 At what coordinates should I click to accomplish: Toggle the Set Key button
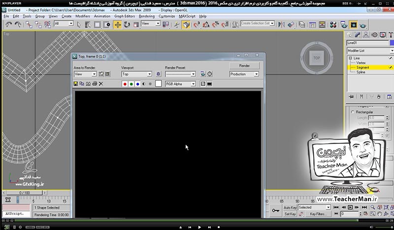pyautogui.click(x=290, y=214)
